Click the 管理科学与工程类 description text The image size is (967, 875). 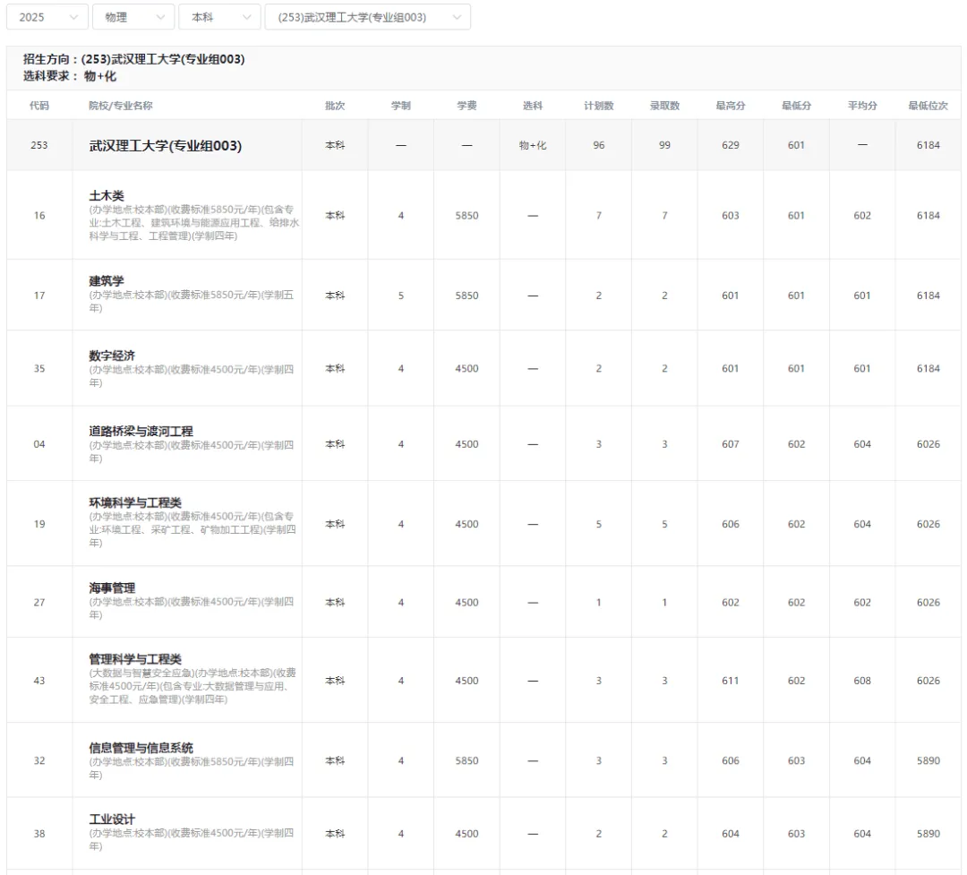pos(193,686)
